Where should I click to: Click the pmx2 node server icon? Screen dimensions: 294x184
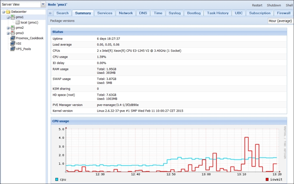[13, 28]
